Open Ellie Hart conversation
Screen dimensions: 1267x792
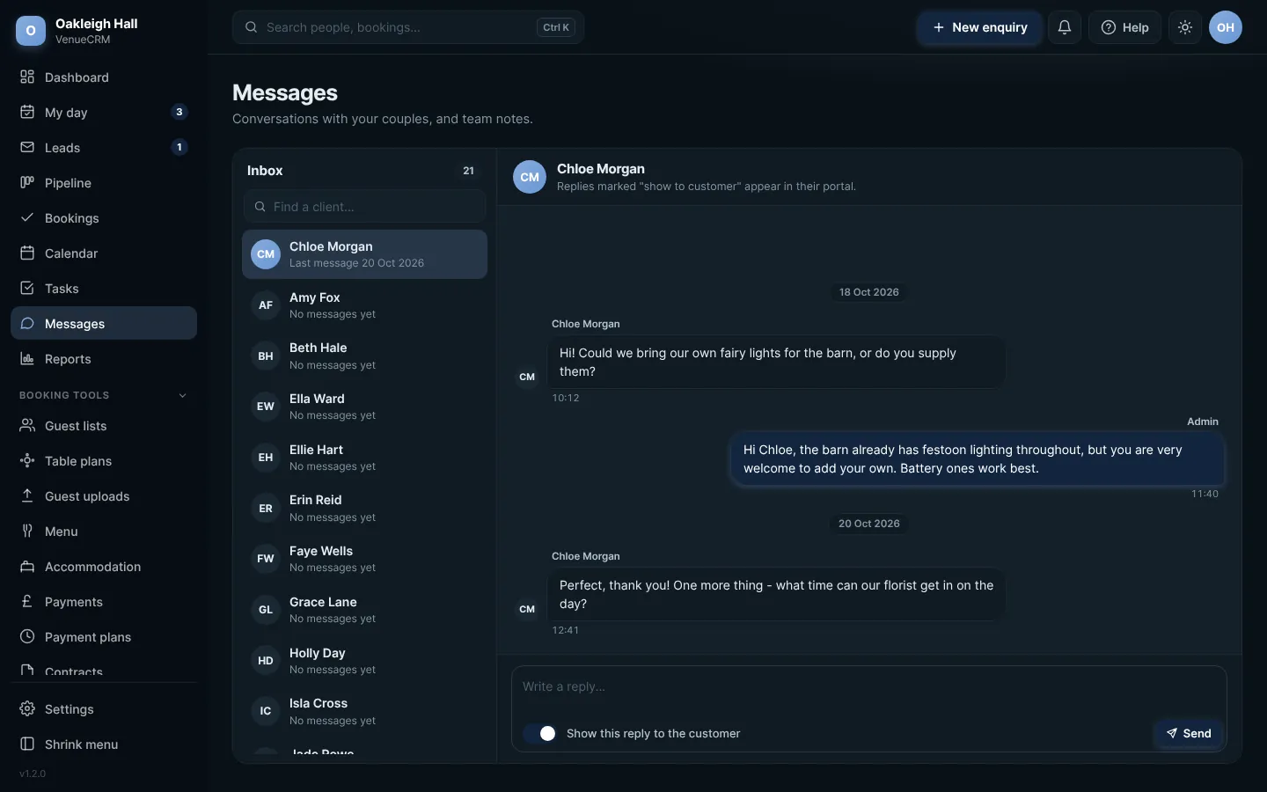click(x=364, y=458)
